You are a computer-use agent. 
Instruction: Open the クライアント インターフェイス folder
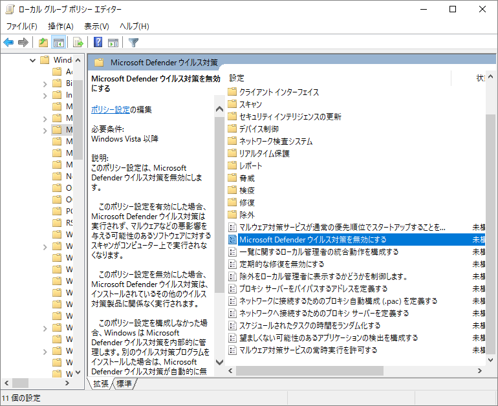coord(274,92)
